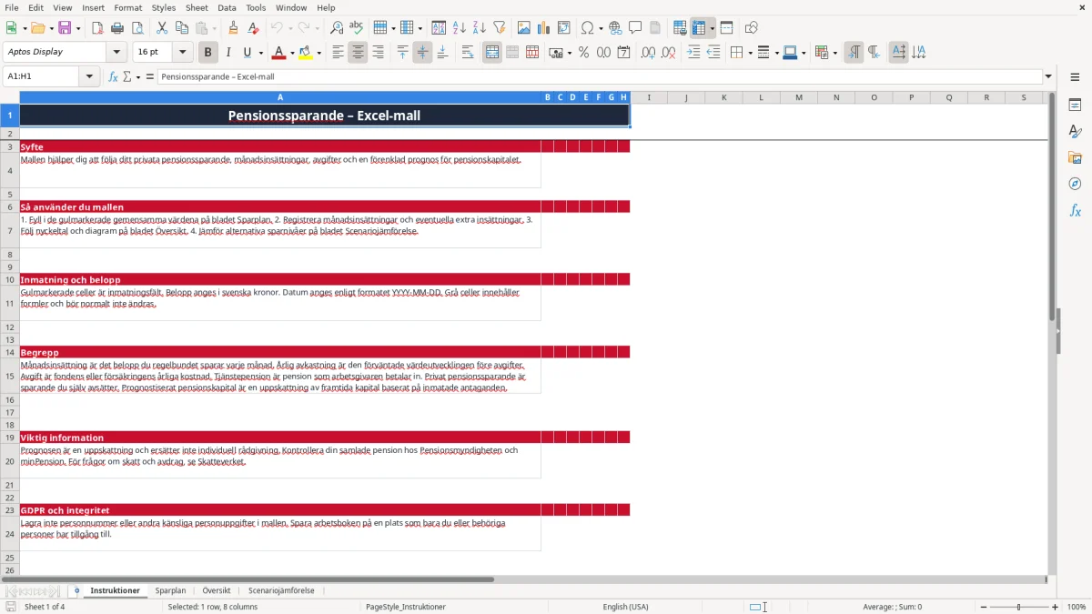
Task: Switch to the Scenariojämförelse sheet tab
Action: coord(281,590)
